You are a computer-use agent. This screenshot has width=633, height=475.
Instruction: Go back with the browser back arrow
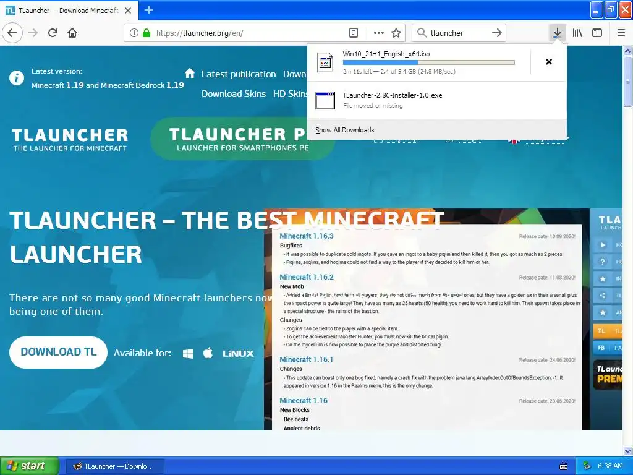tap(12, 33)
